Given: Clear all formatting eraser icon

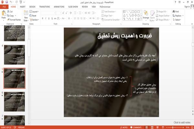Looking at the screenshot, I should point(70,13).
